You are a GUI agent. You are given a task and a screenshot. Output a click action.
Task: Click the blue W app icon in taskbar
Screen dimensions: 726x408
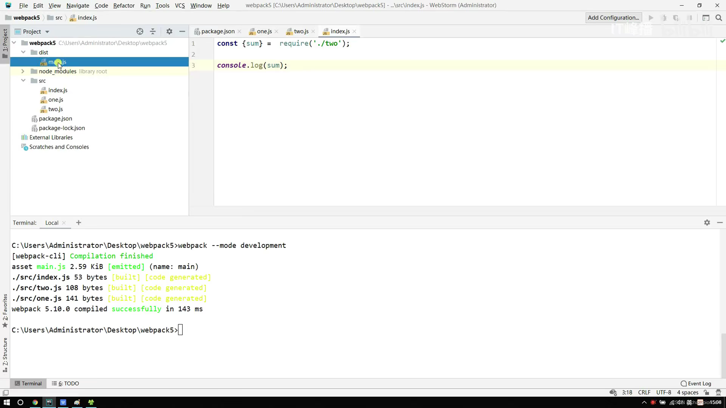[x=63, y=402]
